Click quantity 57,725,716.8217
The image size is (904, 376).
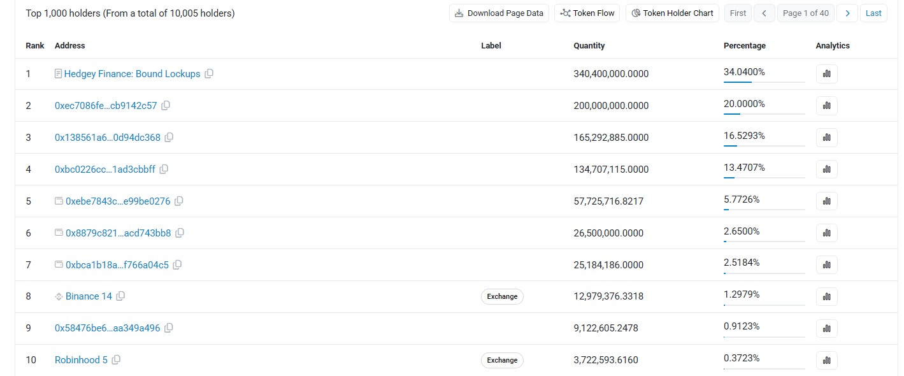click(608, 201)
